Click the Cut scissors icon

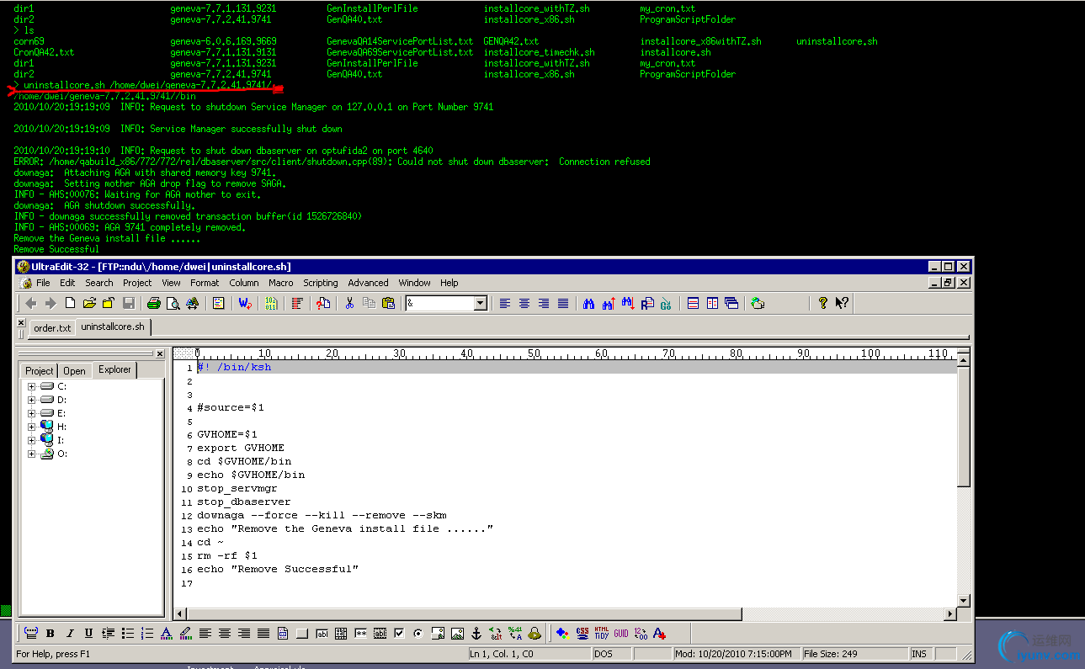[349, 303]
